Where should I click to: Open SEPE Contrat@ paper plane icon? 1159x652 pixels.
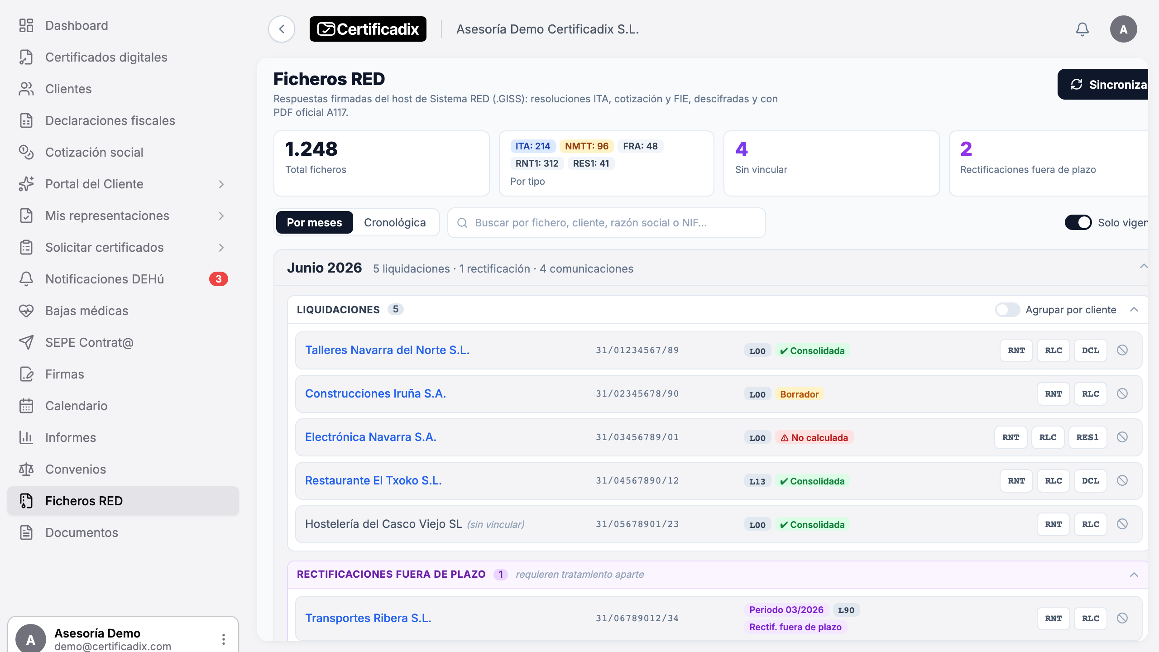pyautogui.click(x=26, y=342)
